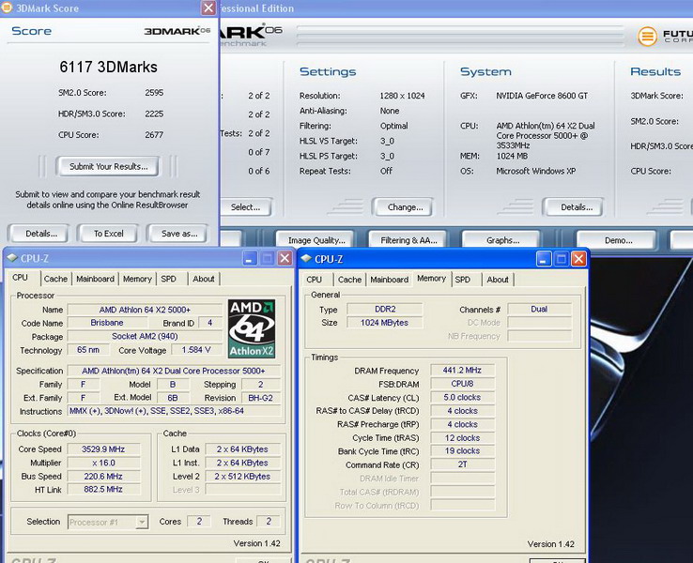Screen dimensions: 693x563
Task: Open About tab in left CPU-Z
Action: click(x=204, y=279)
